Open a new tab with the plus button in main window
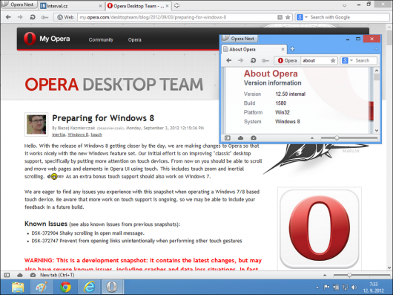Screen dimensions: 393x295 [x=176, y=5]
